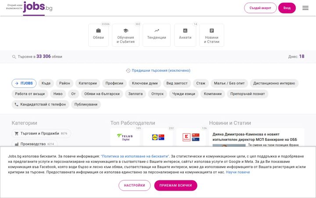Open the Къде filter

pos(46,83)
